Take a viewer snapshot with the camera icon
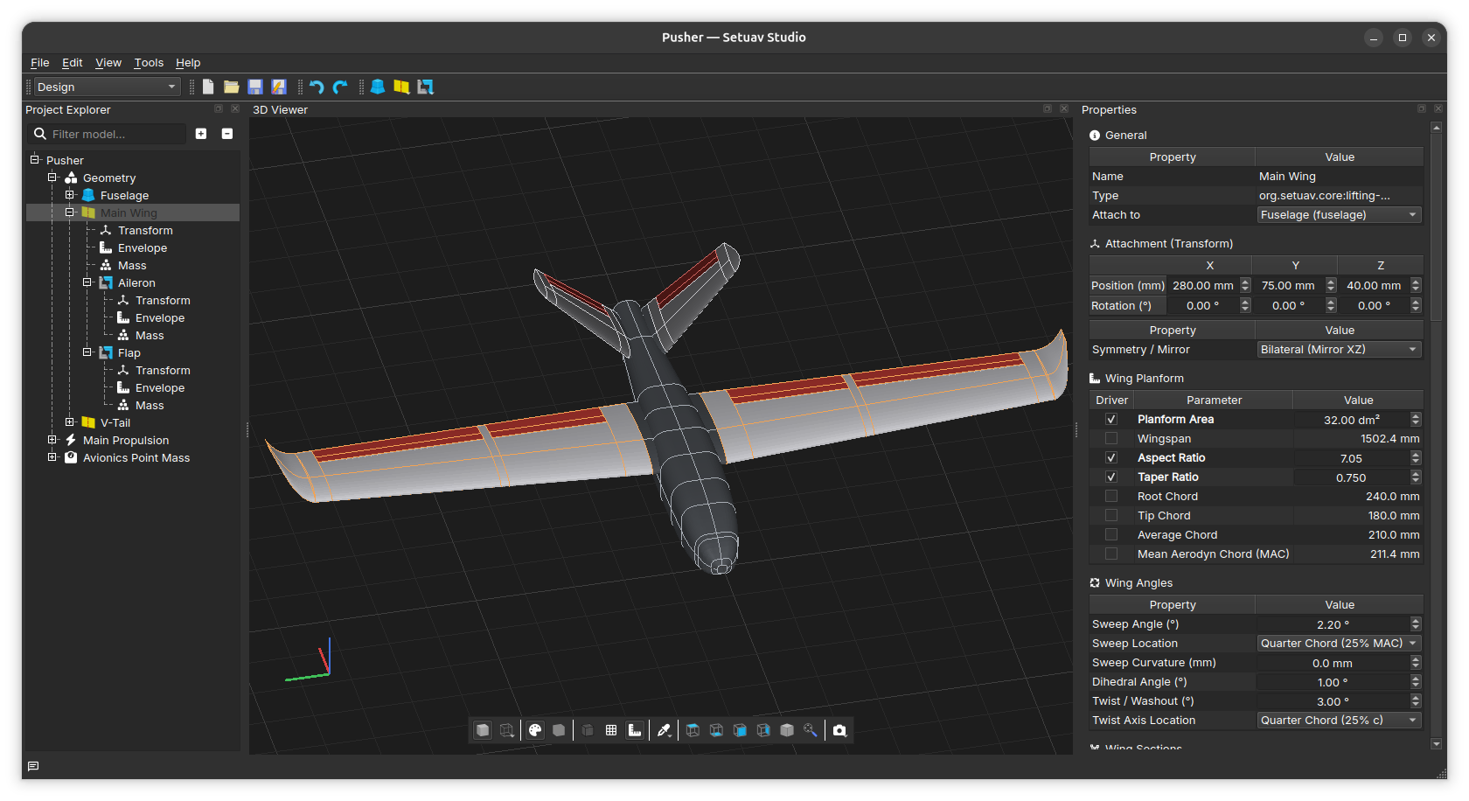 (839, 730)
